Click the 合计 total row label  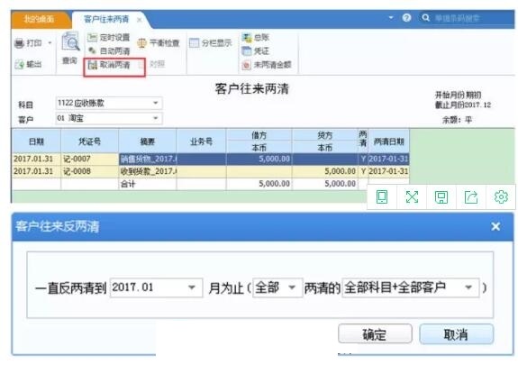tap(128, 184)
